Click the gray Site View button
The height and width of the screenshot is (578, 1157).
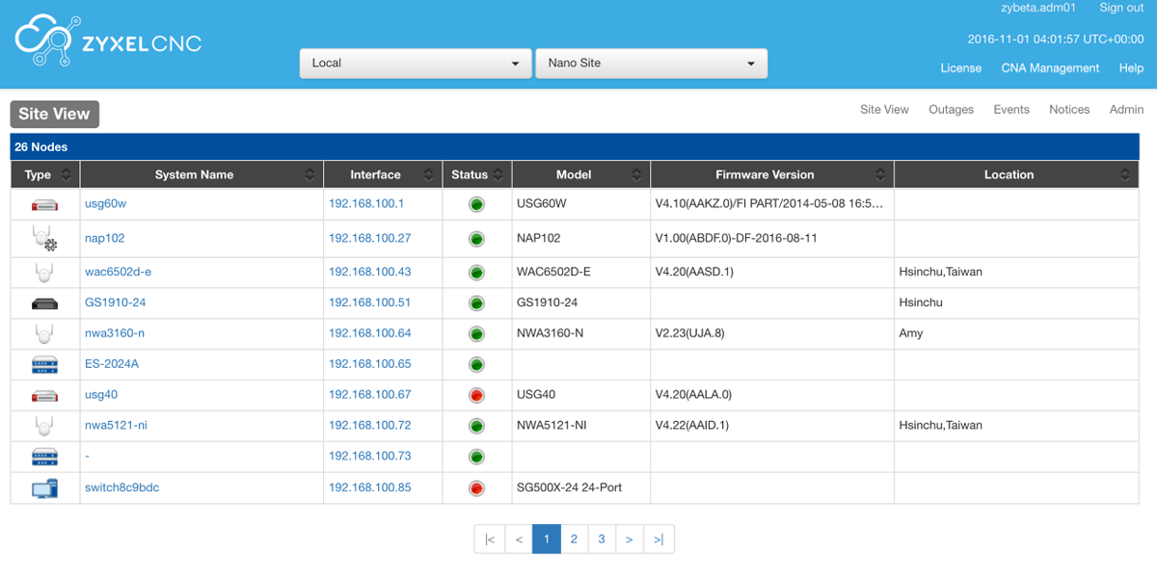54,114
